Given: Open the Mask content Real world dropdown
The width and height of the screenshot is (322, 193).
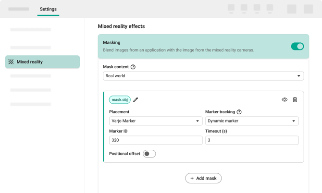Looking at the screenshot, I should 203,76.
